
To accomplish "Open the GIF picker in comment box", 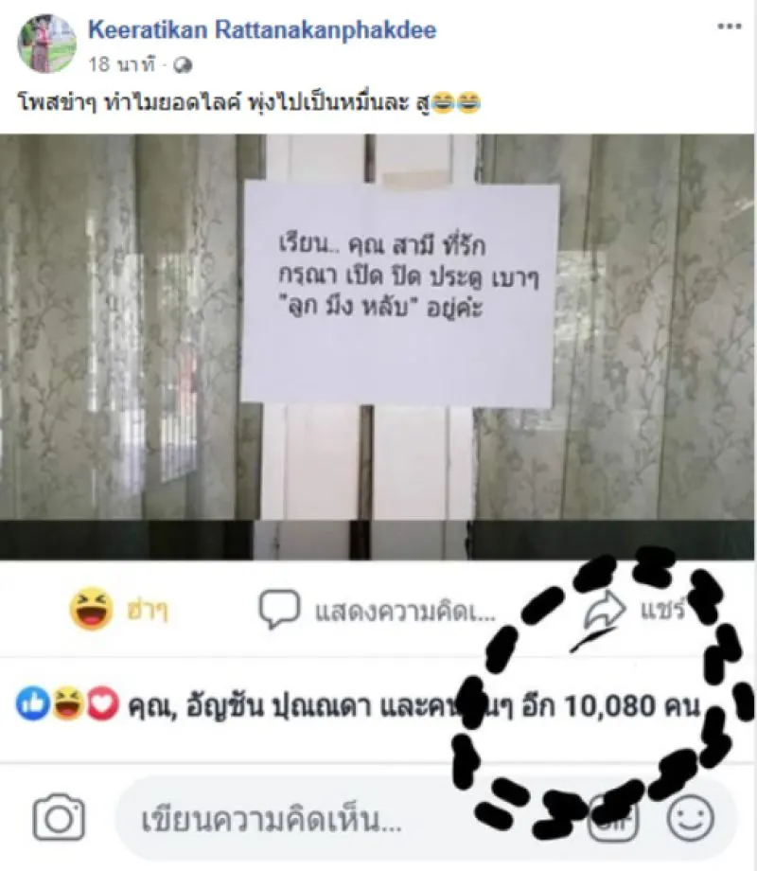I will pyautogui.click(x=613, y=819).
